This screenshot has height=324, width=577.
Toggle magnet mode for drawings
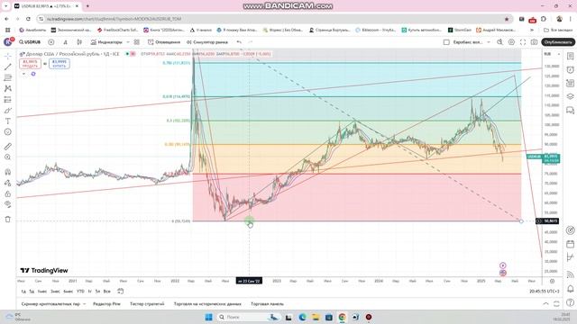click(8, 172)
